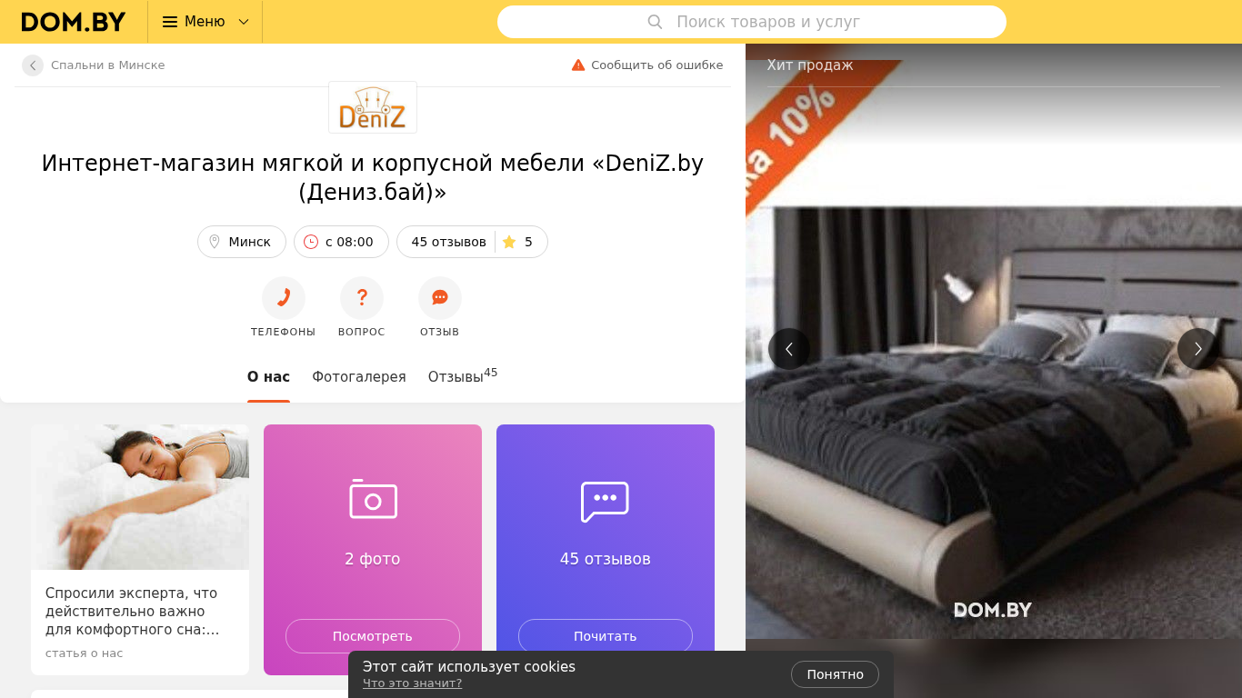The height and width of the screenshot is (698, 1242).
Task: Click the warning icon Сообщить об ошибке
Action: [x=578, y=65]
